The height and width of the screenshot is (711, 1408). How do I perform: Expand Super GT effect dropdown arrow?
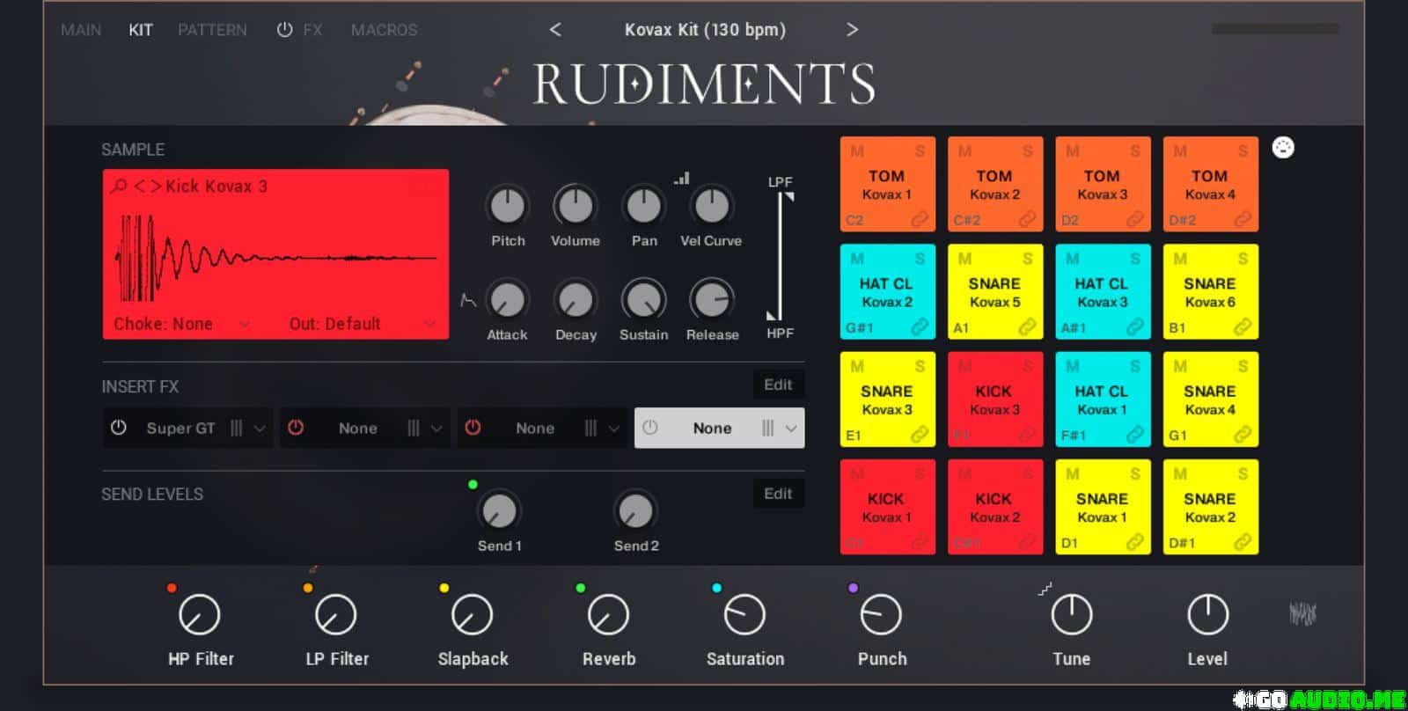[260, 429]
